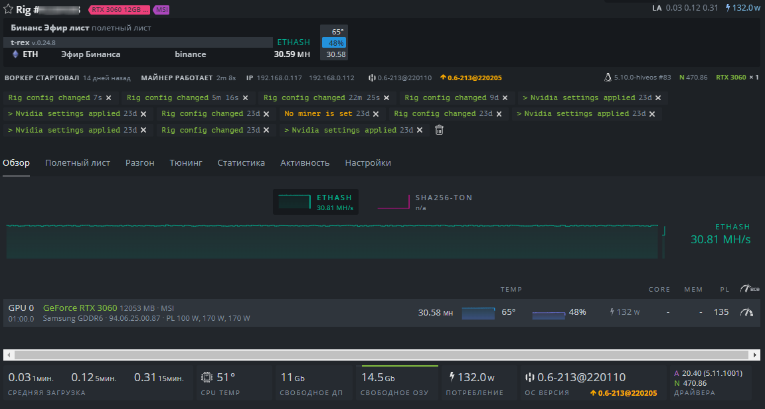The image size is (765, 409).
Task: Click the GPU 0 fan speed bar graph
Action: [x=549, y=315]
